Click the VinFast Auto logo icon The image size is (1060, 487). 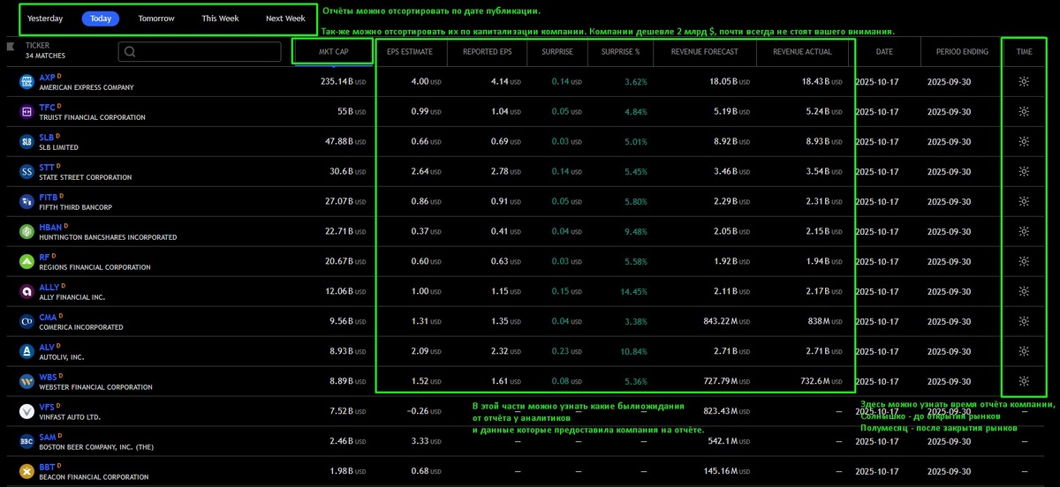tap(26, 412)
